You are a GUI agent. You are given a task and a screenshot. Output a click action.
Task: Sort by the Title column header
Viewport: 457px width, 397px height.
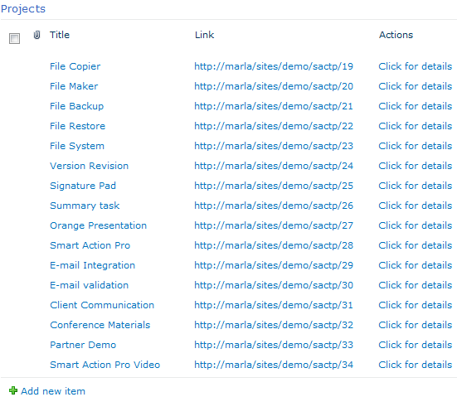point(60,35)
